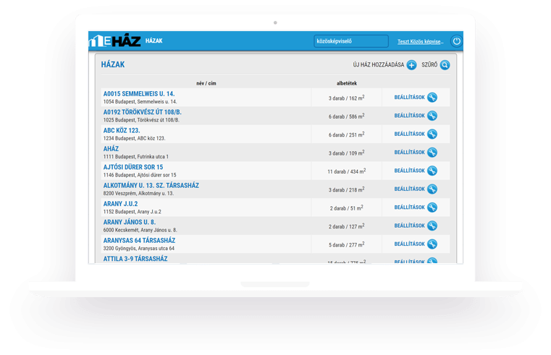Screen dimensions: 551x355
Task: Click the power logout icon
Action: click(x=456, y=41)
